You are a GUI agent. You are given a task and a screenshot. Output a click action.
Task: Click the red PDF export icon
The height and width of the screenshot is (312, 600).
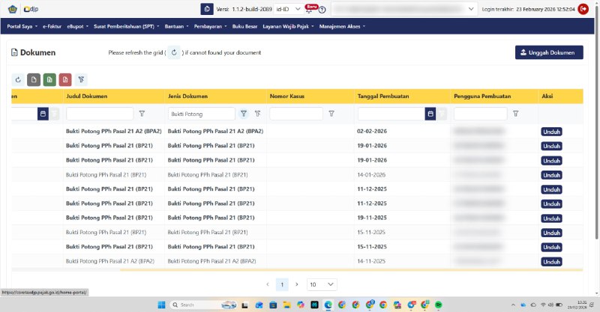tap(65, 79)
